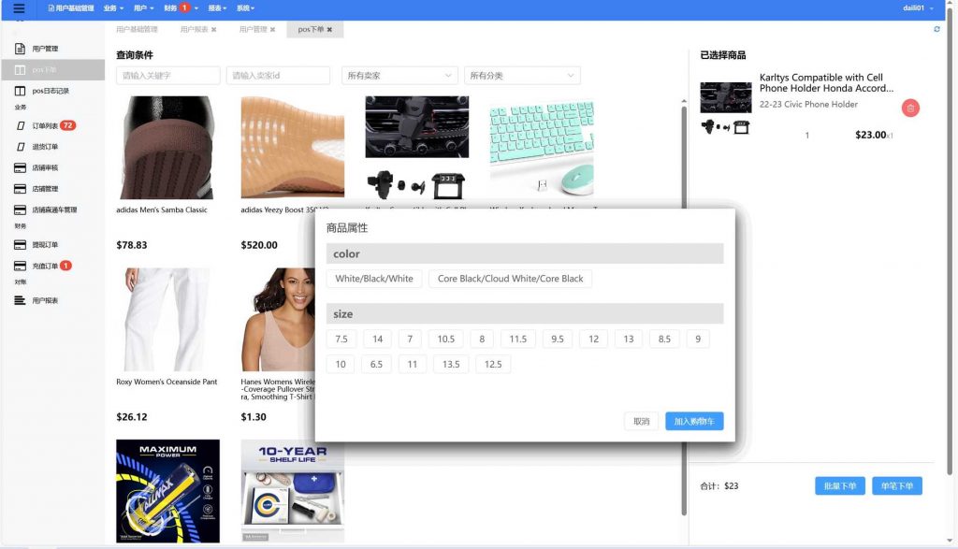Expand the 所有分类 dropdown
This screenshot has width=958, height=549.
522,76
